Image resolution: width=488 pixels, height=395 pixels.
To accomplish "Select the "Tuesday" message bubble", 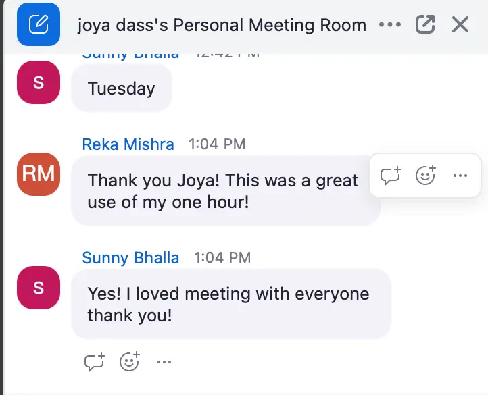I will [122, 88].
